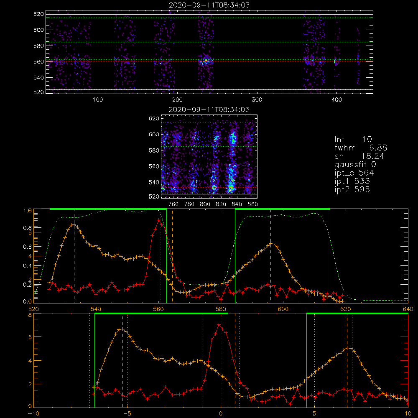Select the 'fwhm 6.88' value line
This screenshot has height=418, width=418.
pos(361,148)
